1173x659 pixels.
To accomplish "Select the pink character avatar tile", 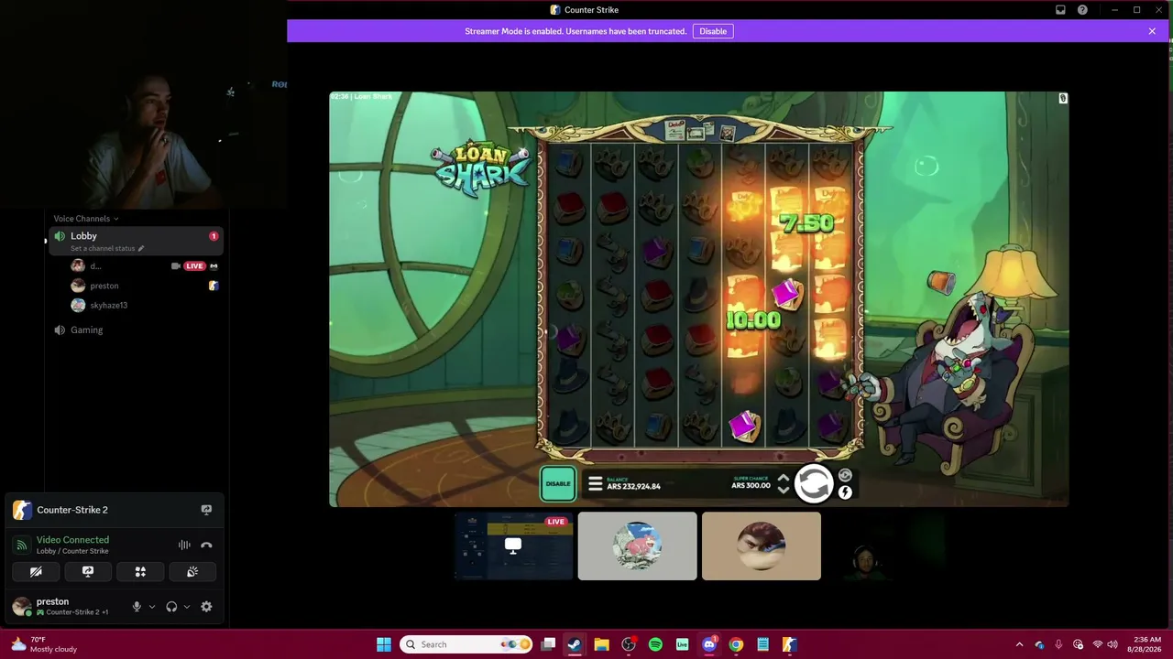I will (638, 546).
